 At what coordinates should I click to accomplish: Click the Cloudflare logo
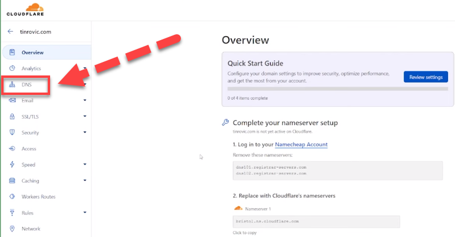[x=25, y=9]
